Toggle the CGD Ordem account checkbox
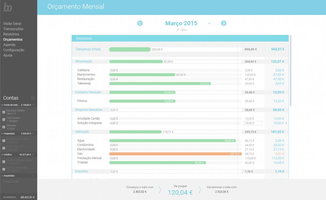Viewport: 326px width, 200px height. pos(4,120)
